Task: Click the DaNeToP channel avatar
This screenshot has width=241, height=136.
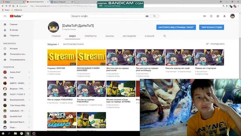Action: coord(53,27)
